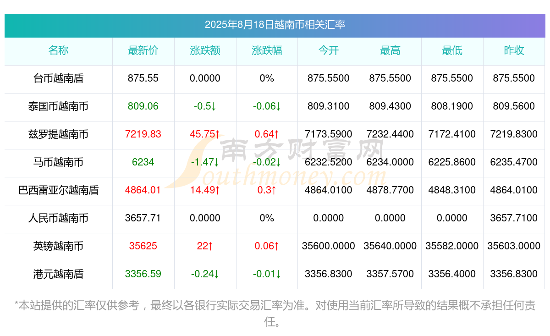The height and width of the screenshot is (336, 550).
Task: Click change amount -0.24↓
Action: 205,274
